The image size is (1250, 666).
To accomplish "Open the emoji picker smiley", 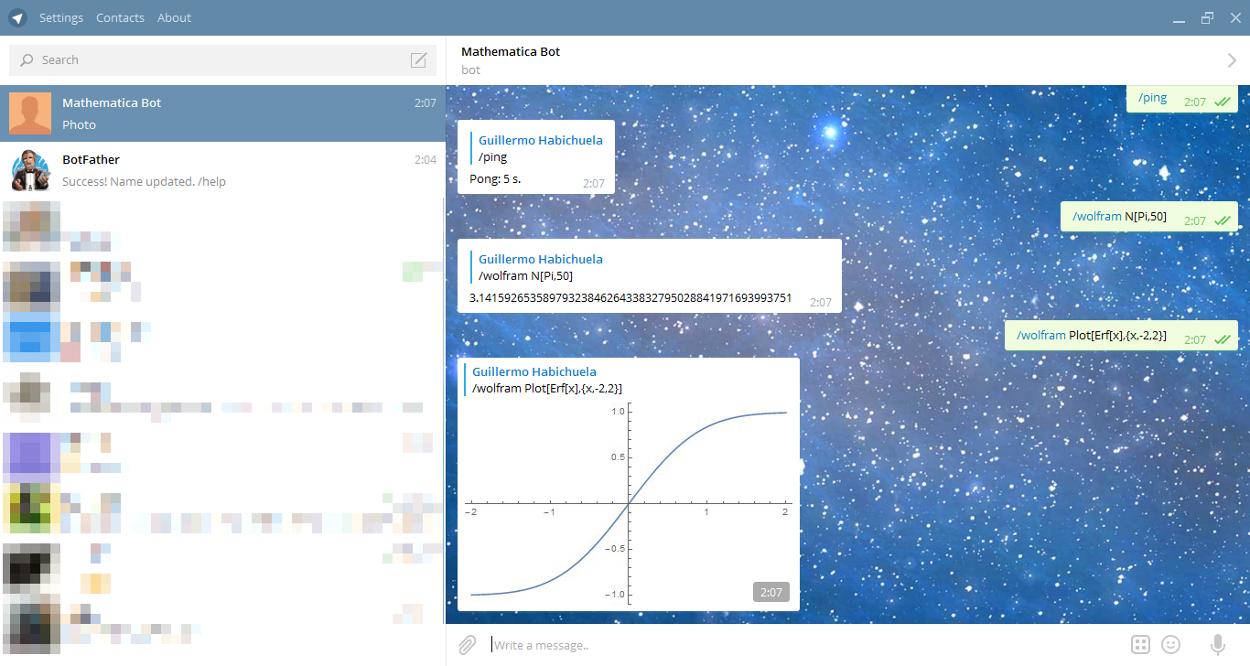I will (1170, 645).
